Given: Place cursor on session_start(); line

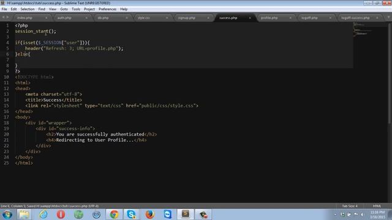Looking at the screenshot, I should (36, 31).
